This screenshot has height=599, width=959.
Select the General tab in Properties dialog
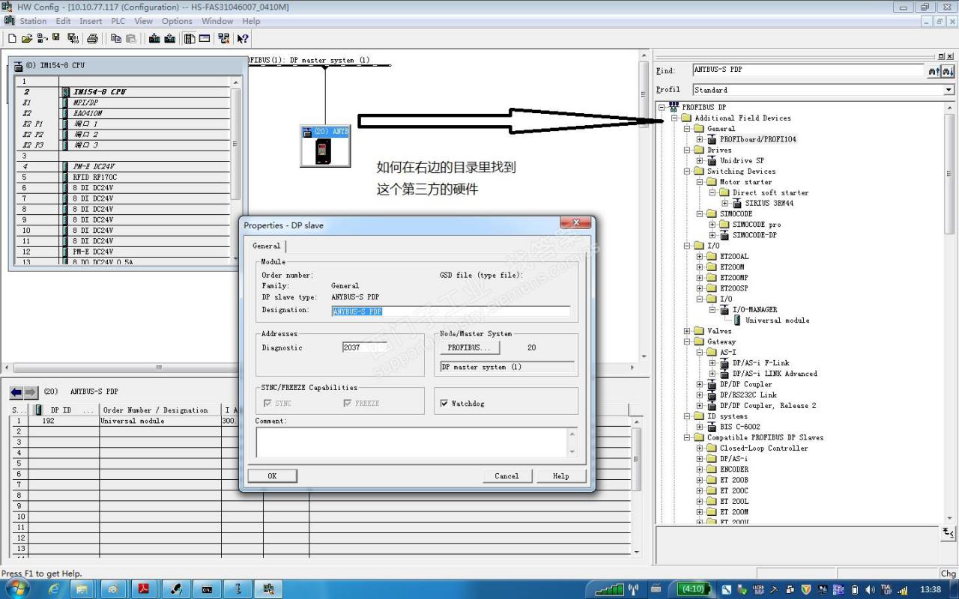(267, 246)
